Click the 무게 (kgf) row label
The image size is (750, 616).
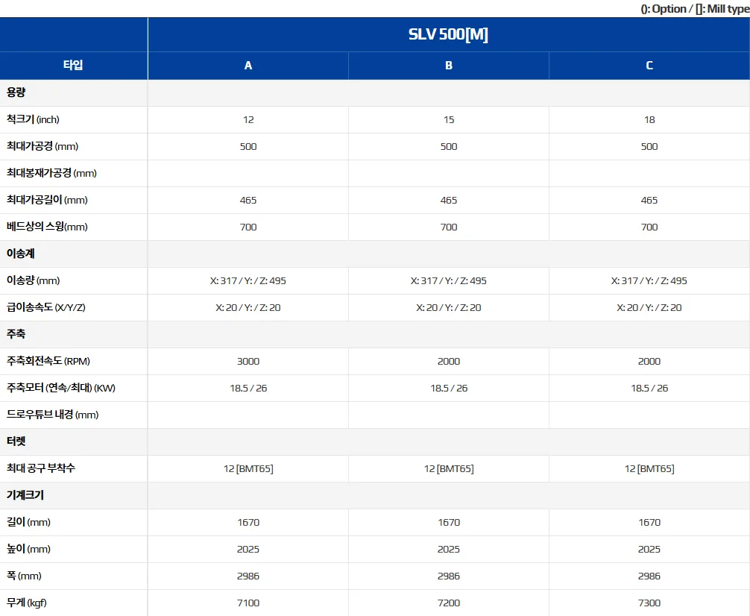pyautogui.click(x=26, y=603)
